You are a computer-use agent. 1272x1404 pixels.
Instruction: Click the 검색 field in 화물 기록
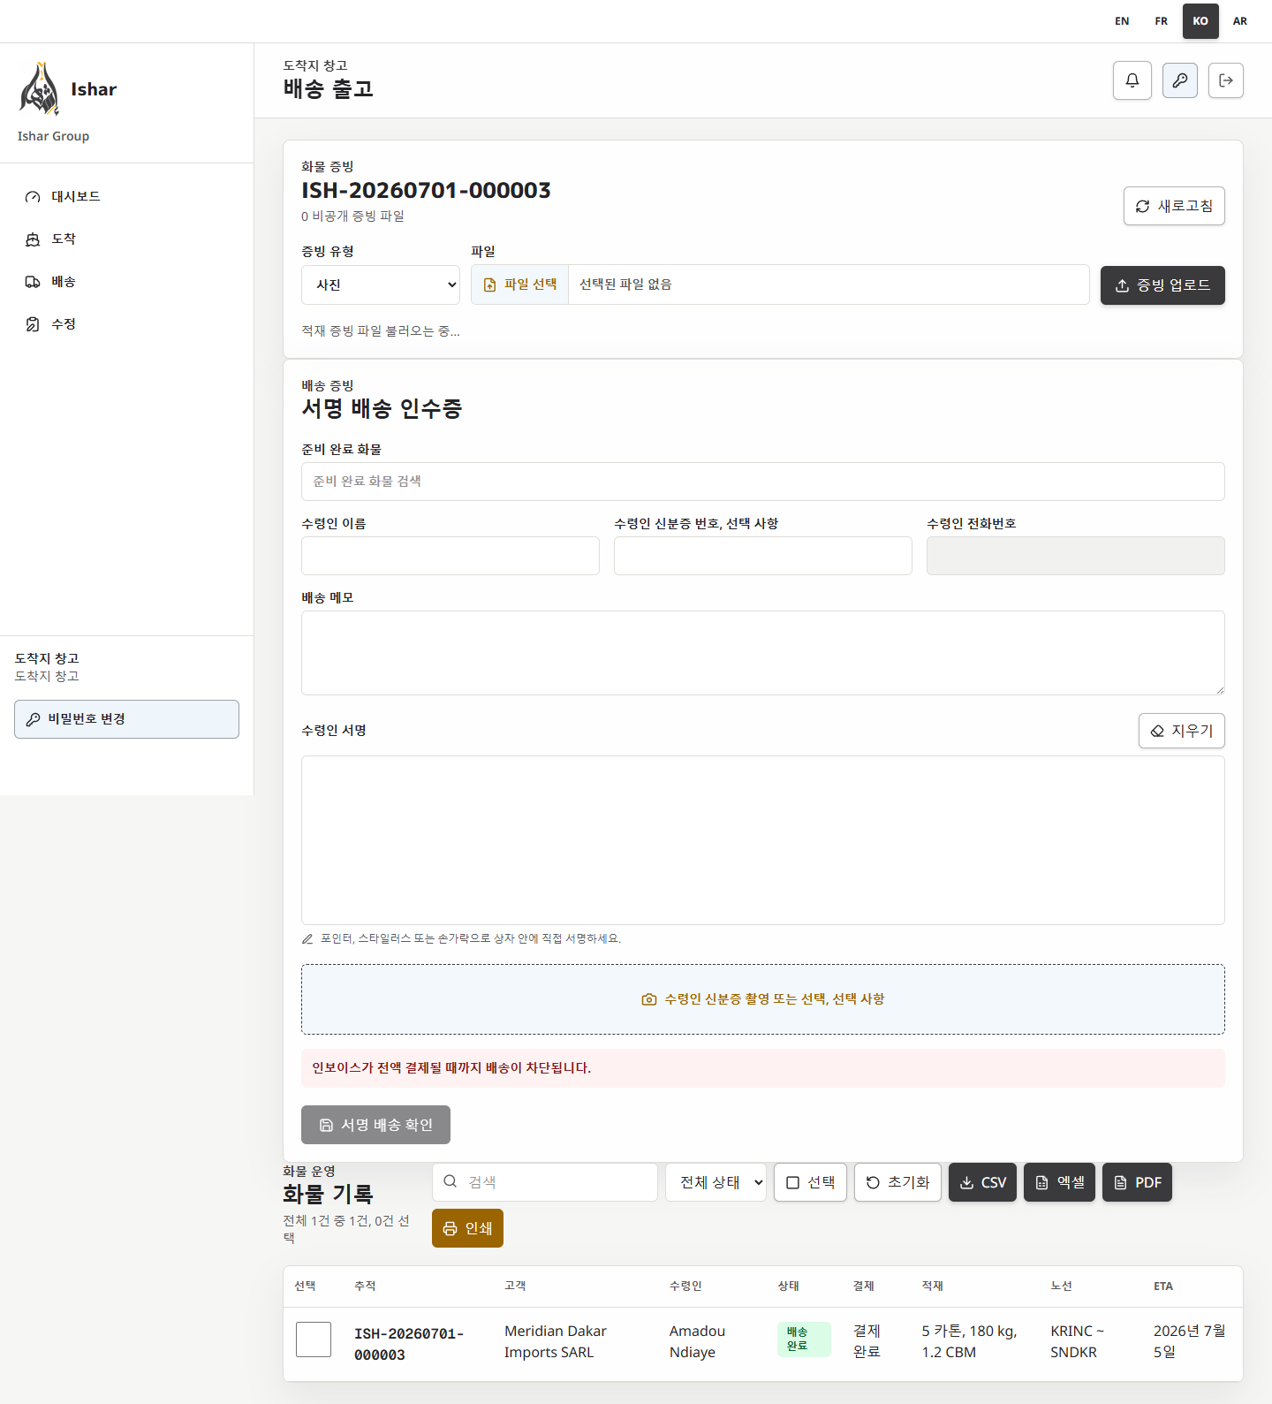point(545,1182)
